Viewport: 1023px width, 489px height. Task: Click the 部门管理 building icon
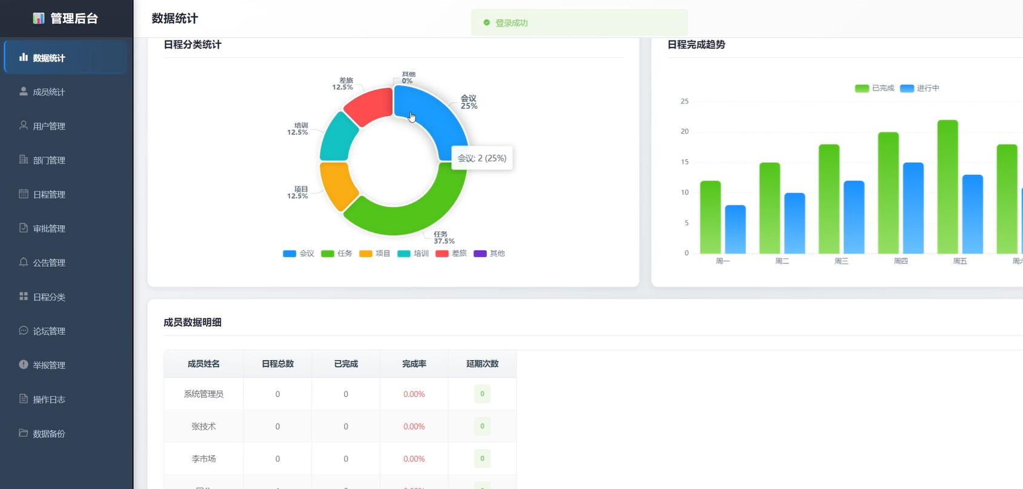24,160
